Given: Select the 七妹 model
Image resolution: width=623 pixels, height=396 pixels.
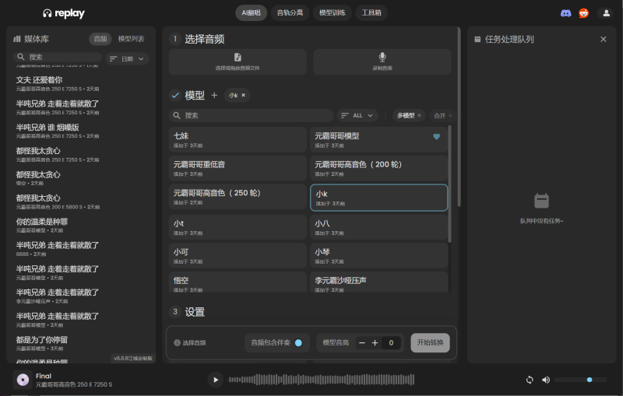Looking at the screenshot, I should pyautogui.click(x=238, y=140).
